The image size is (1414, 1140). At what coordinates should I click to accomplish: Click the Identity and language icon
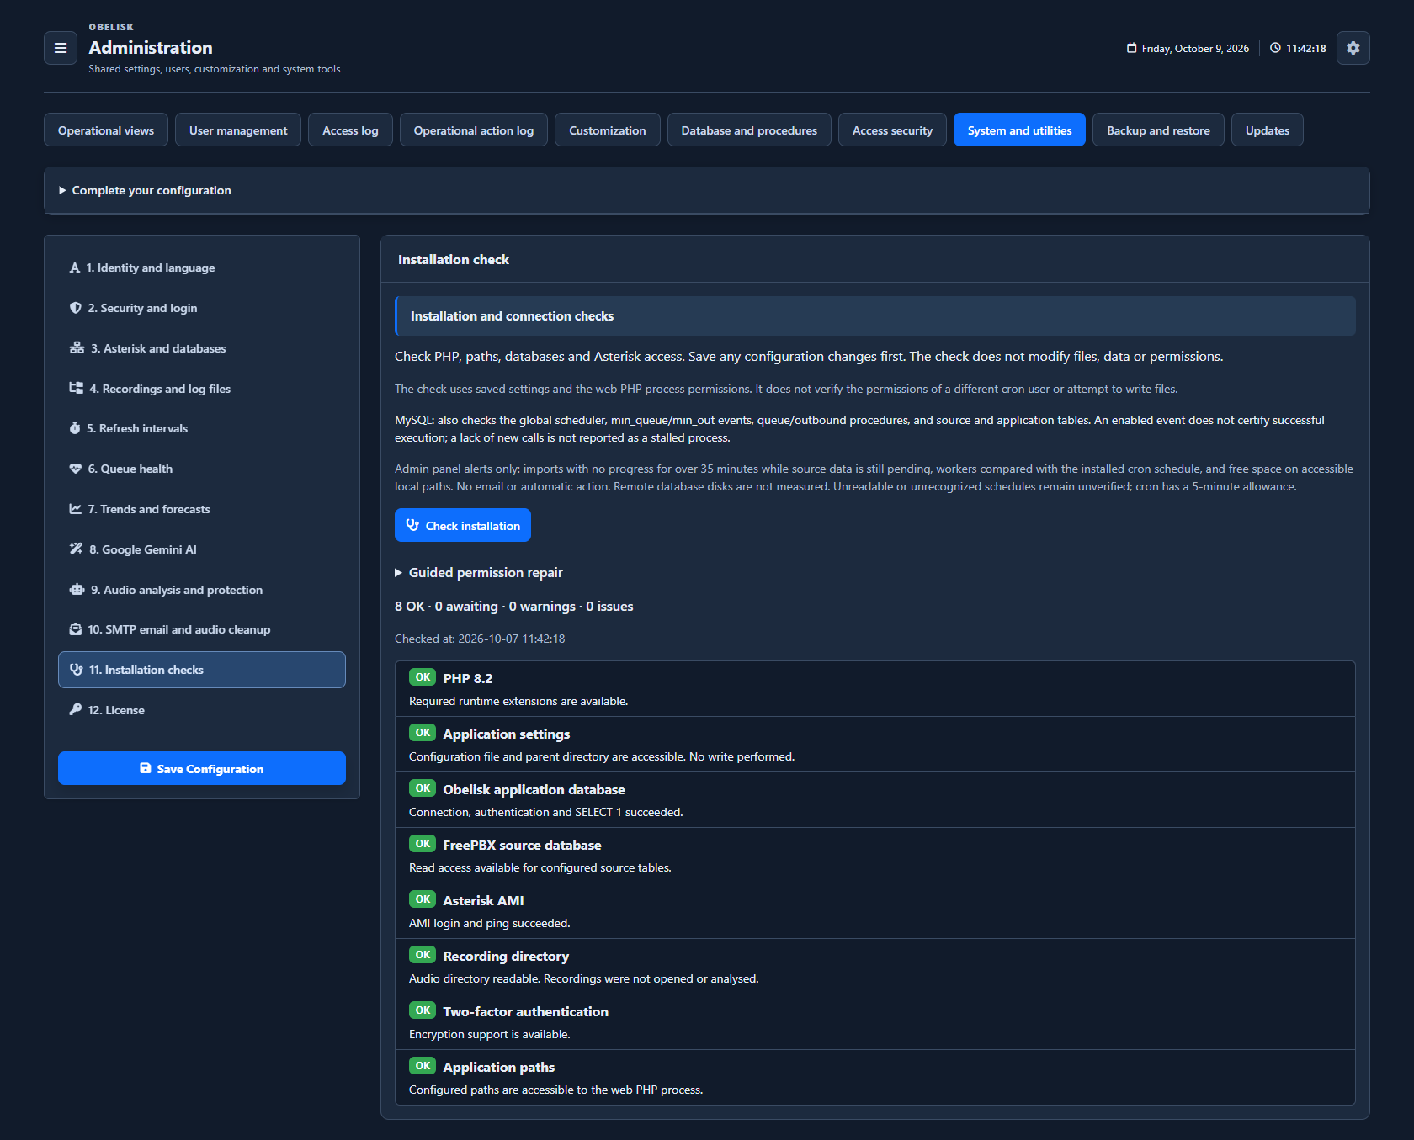pyautogui.click(x=75, y=268)
